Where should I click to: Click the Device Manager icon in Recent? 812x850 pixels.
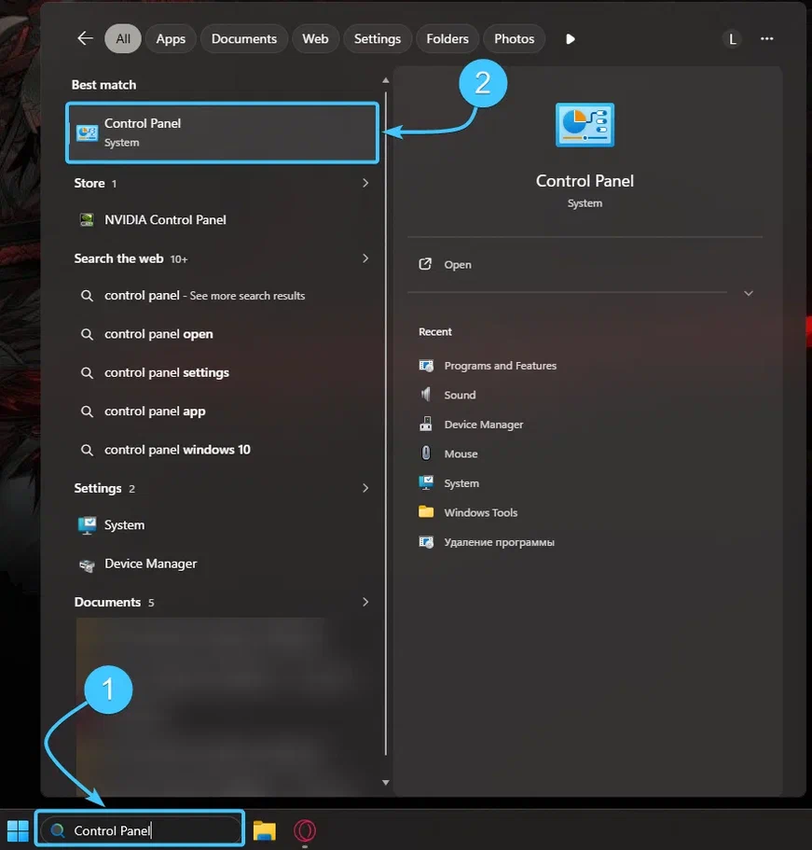(x=426, y=424)
